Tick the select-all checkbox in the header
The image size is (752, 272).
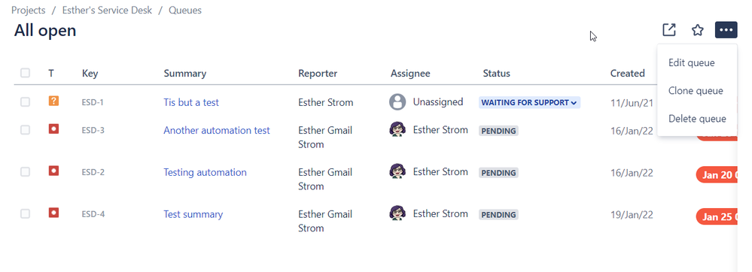click(x=25, y=73)
